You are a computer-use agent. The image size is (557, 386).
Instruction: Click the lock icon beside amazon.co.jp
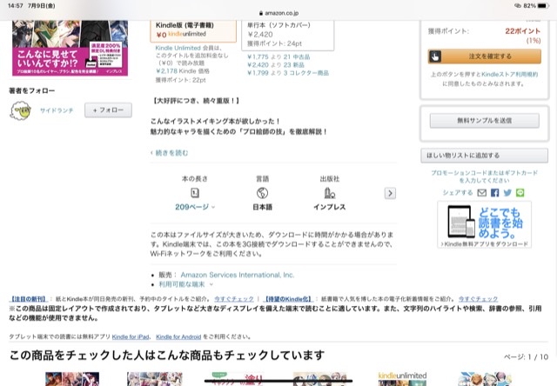pyautogui.click(x=261, y=13)
